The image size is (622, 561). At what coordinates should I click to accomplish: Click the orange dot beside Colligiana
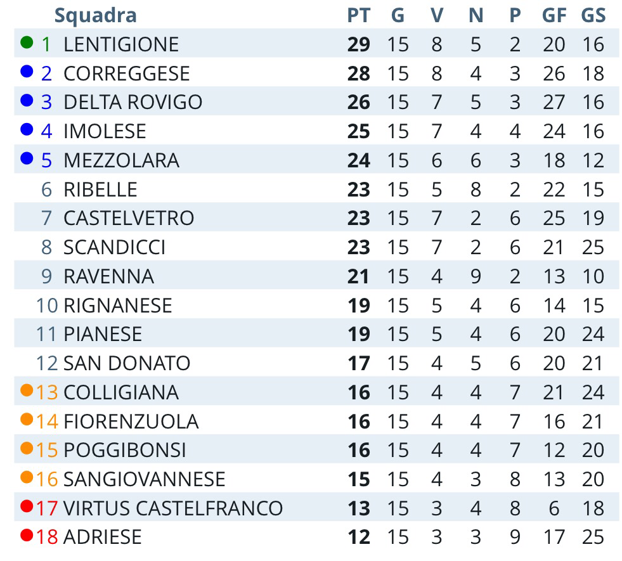(x=27, y=390)
